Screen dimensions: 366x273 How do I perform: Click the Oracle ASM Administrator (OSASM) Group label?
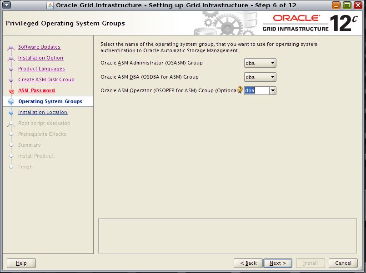[151, 63]
